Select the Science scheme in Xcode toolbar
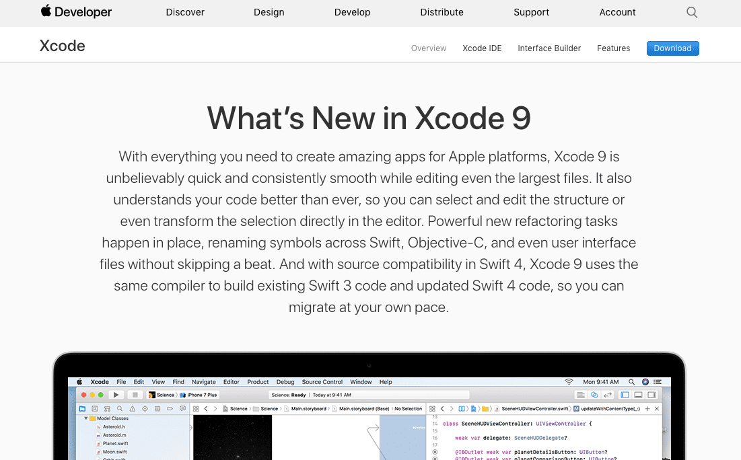741x460 pixels. pyautogui.click(x=161, y=395)
